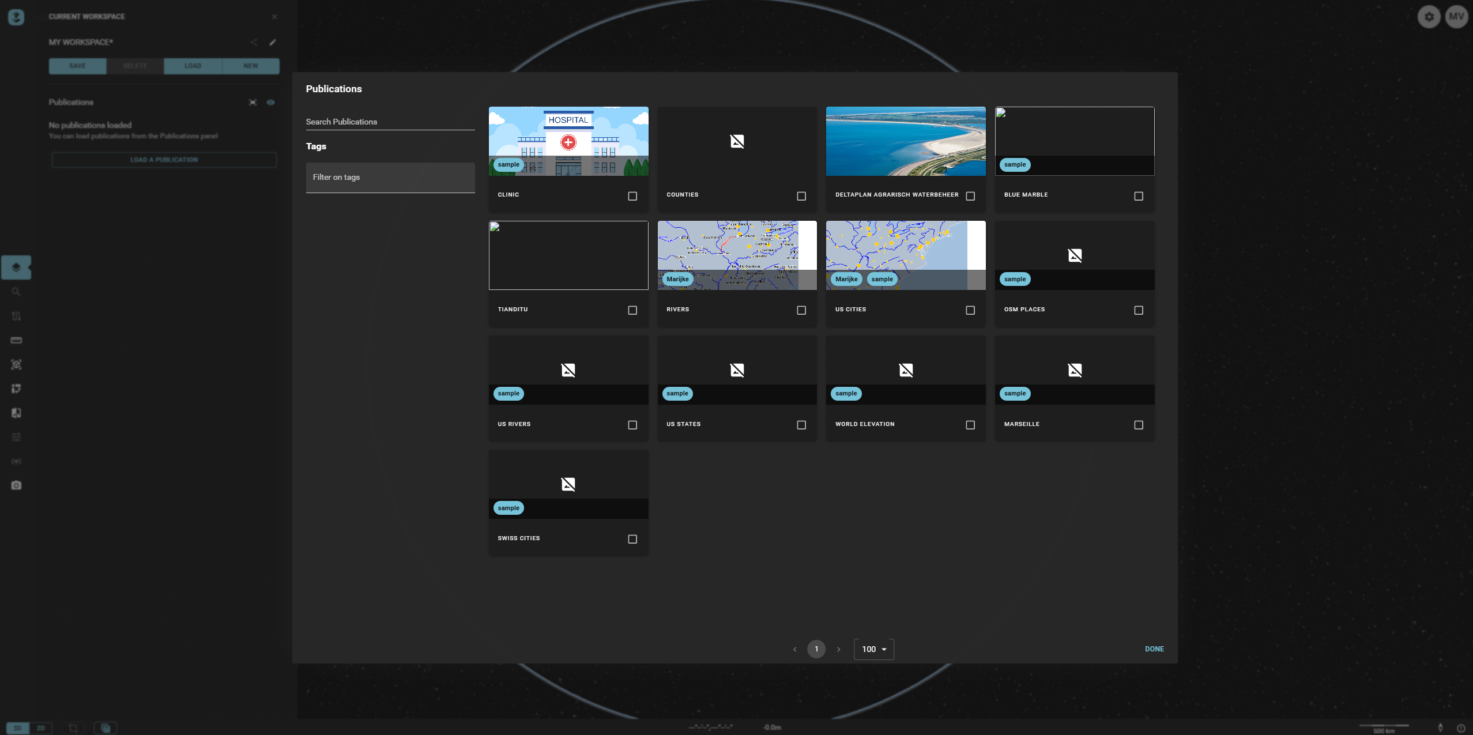Open the Measurement ruler tool

(16, 340)
